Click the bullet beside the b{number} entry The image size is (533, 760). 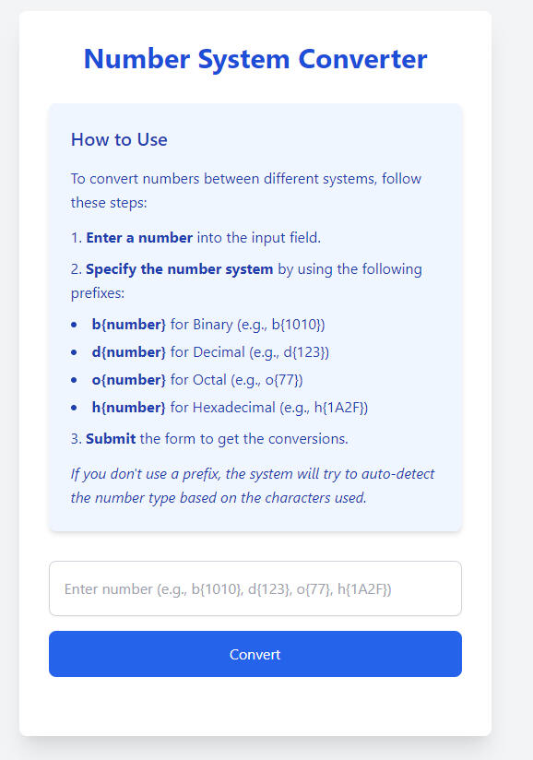pyautogui.click(x=76, y=324)
